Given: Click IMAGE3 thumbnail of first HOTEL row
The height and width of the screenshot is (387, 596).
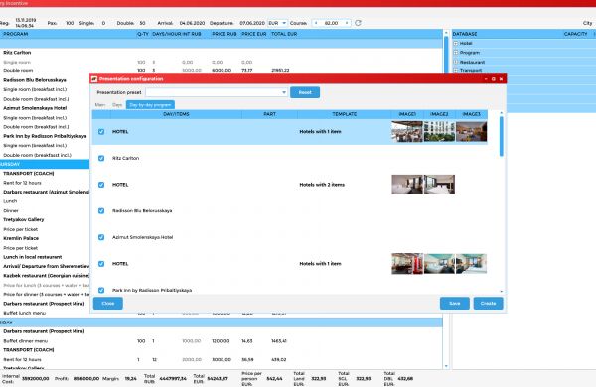Looking at the screenshot, I should 471,131.
